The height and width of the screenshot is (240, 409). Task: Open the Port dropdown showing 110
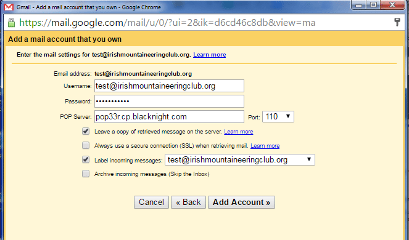coord(278,117)
